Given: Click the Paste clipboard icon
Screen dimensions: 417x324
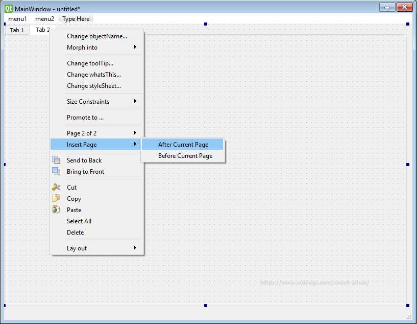Looking at the screenshot, I should point(56,209).
